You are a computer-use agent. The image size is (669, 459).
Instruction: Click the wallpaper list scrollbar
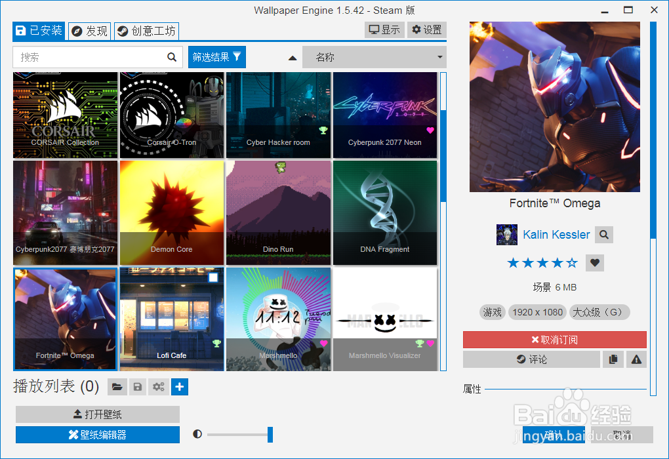pyautogui.click(x=443, y=156)
